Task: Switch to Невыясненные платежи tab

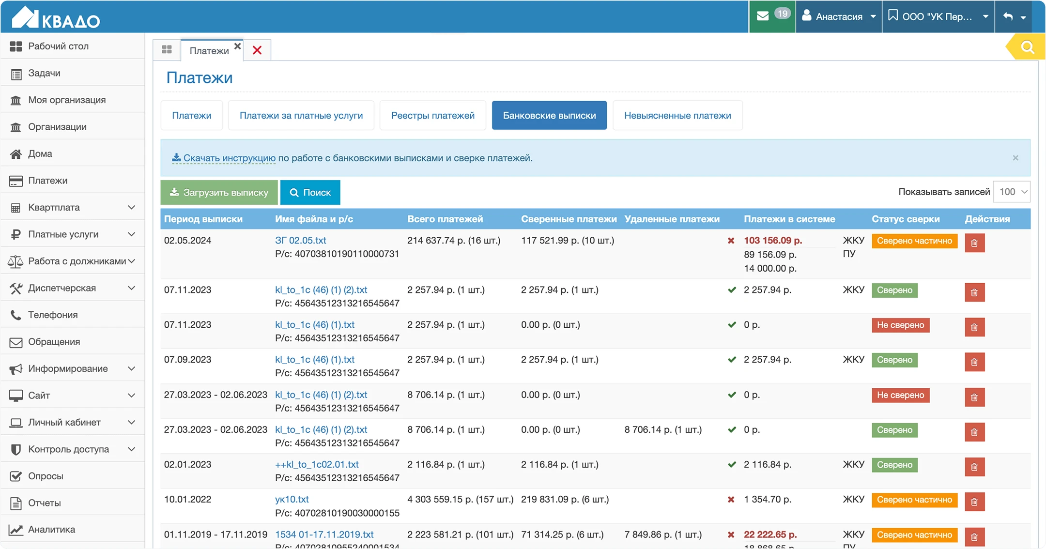Action: tap(677, 116)
